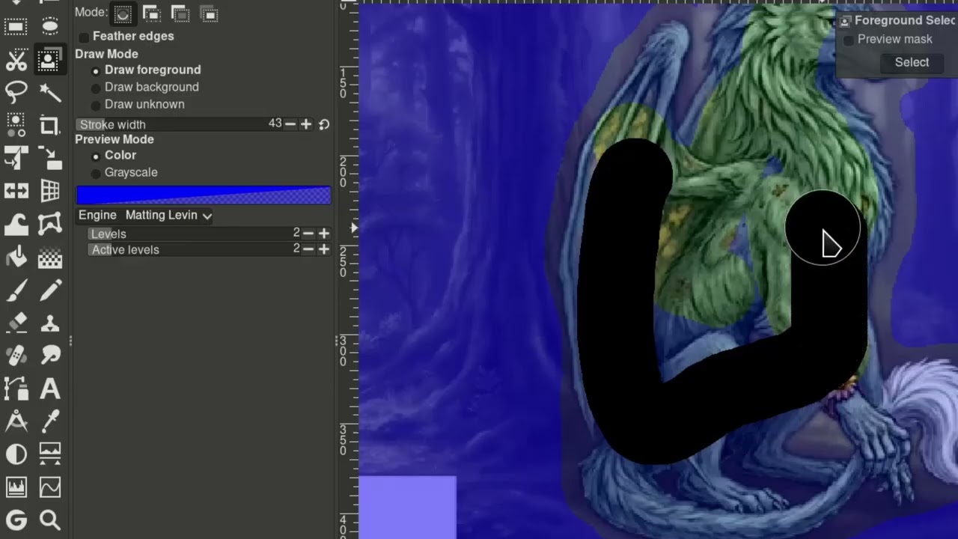
Task: Select the Ellipse Select tool
Action: 50,27
